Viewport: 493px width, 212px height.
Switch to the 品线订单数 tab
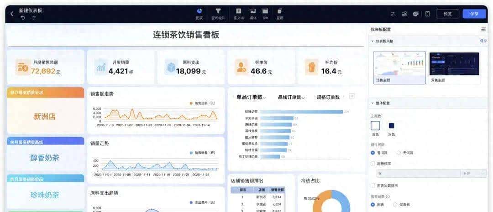[289, 98]
